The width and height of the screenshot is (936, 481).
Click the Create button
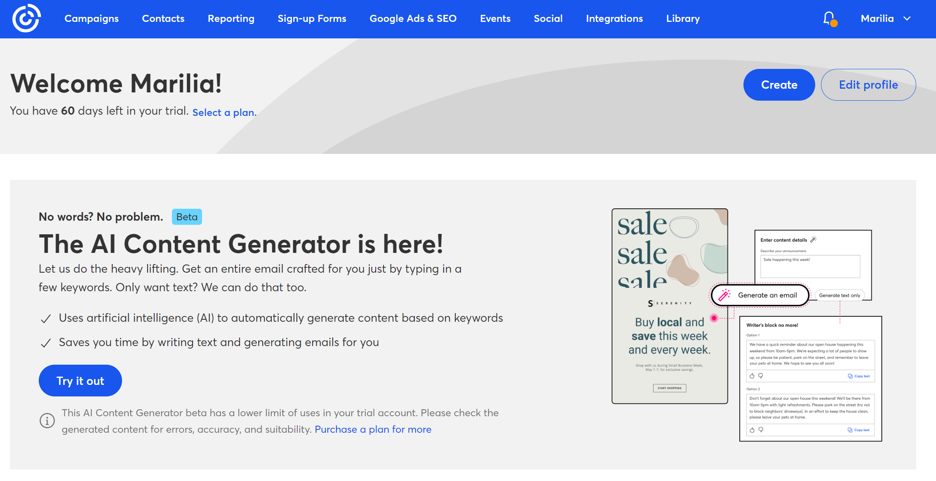[778, 85]
